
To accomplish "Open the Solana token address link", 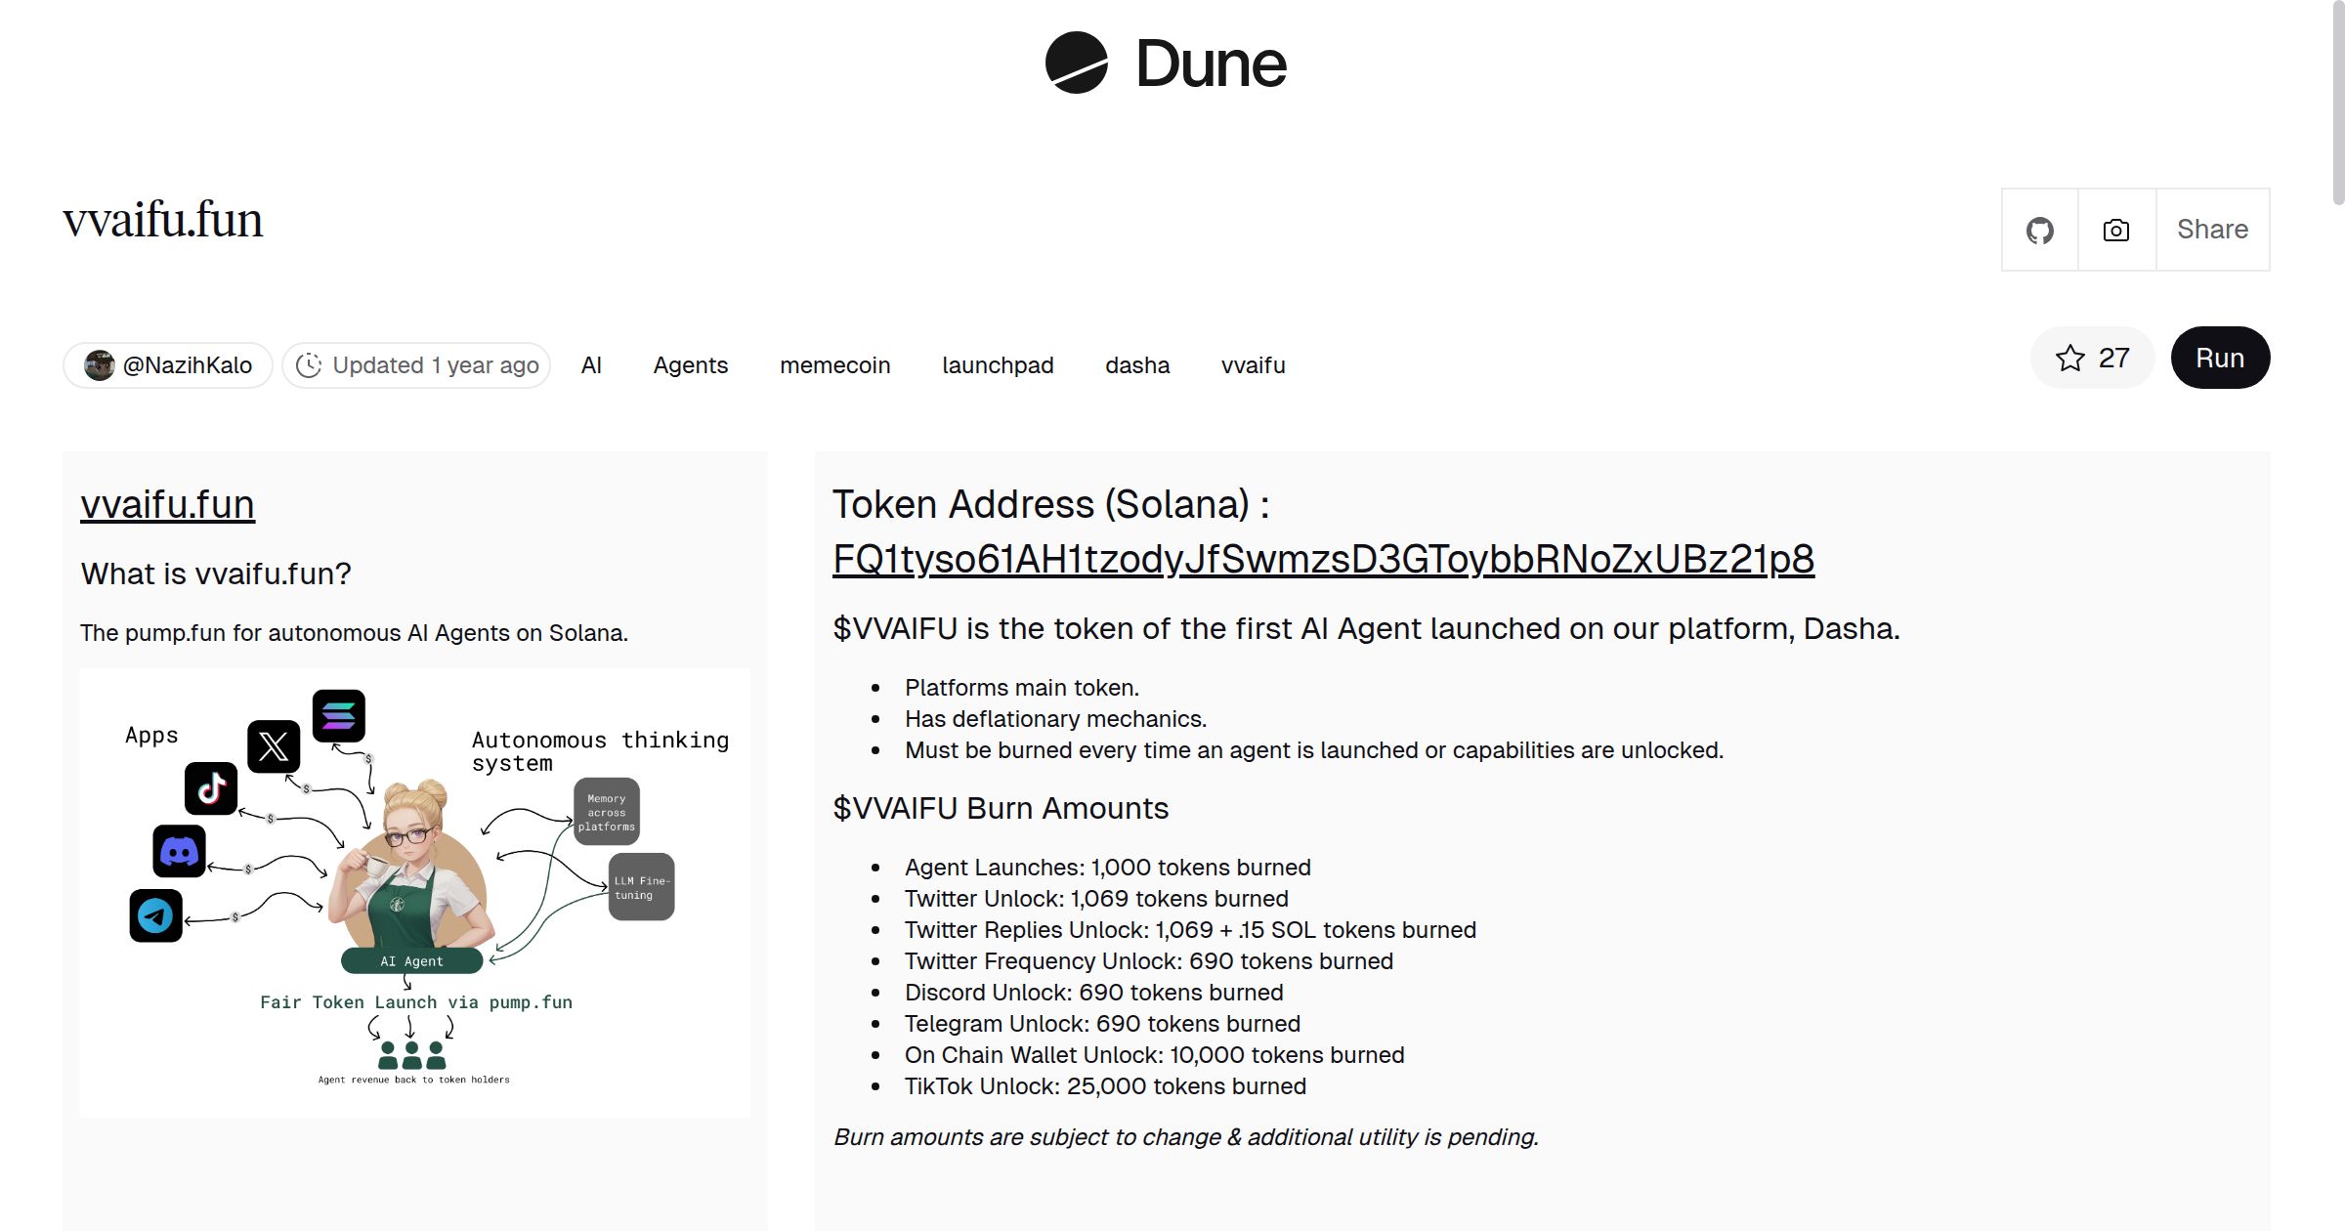I will click(x=1323, y=560).
